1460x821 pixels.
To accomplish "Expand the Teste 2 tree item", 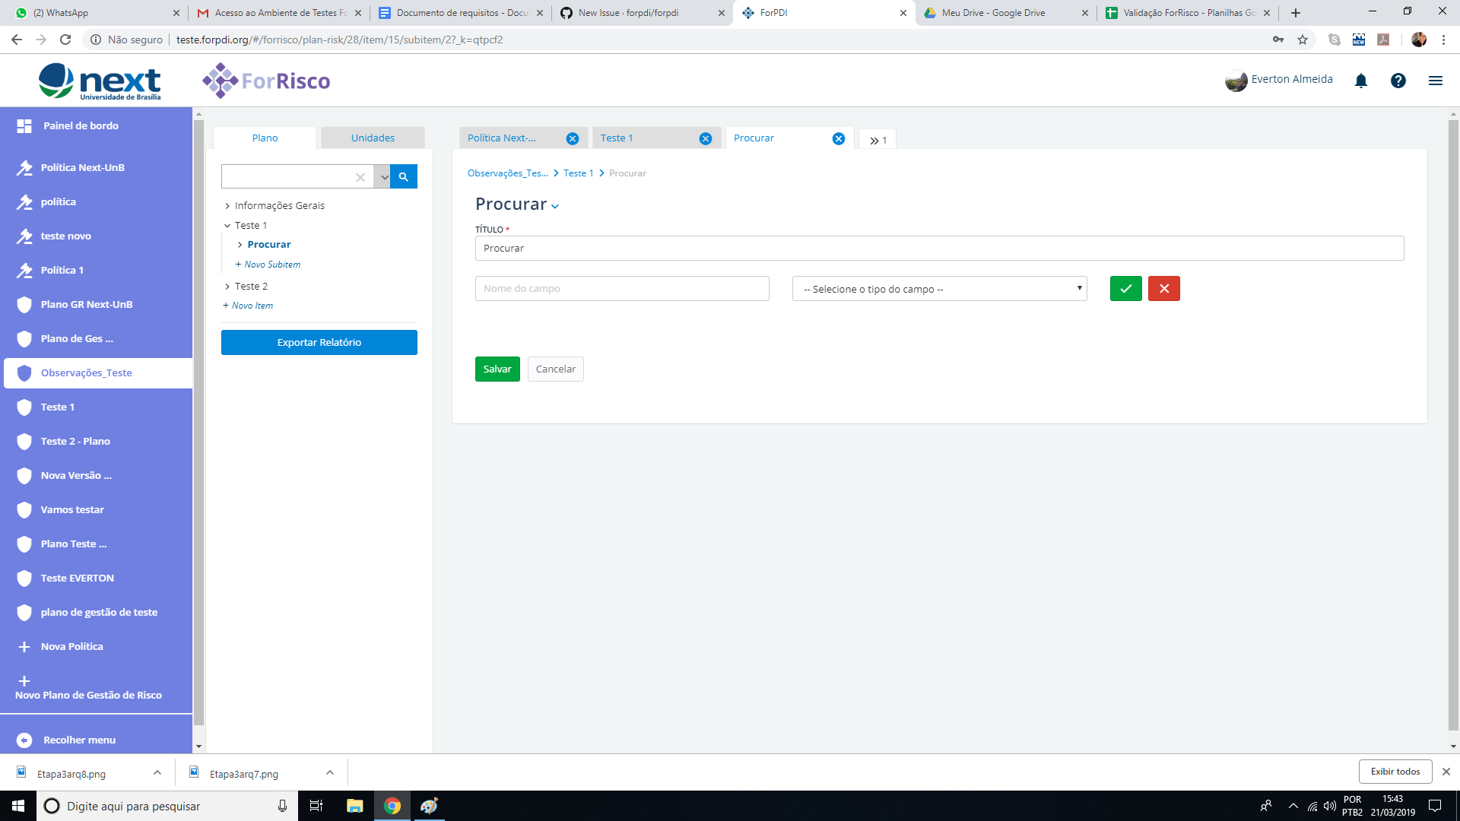I will coord(227,287).
